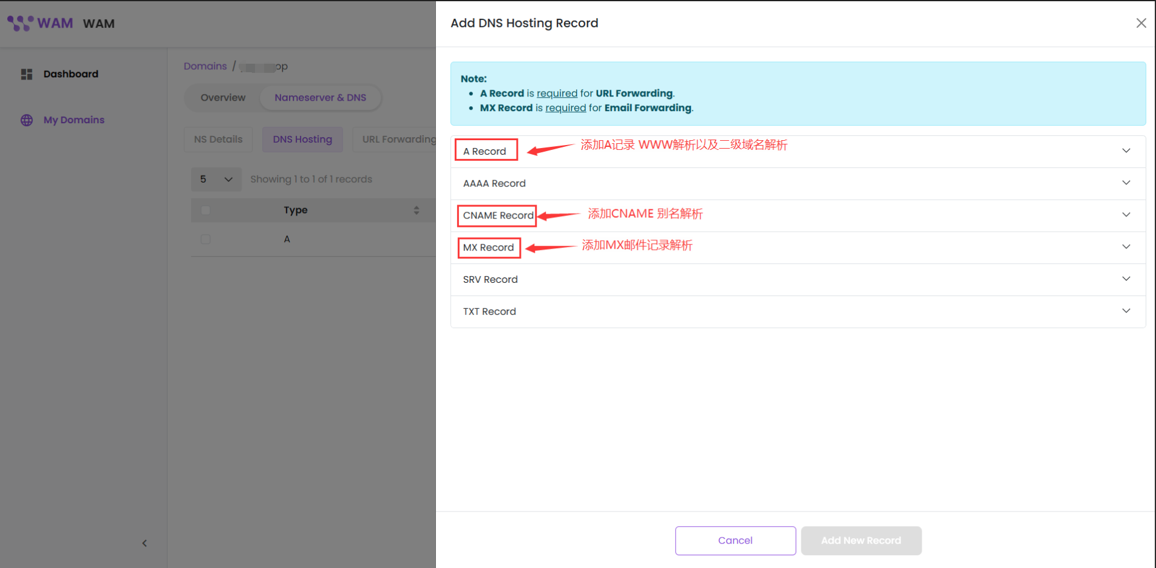The width and height of the screenshot is (1156, 568).
Task: Click the Cancel button
Action: pos(735,540)
